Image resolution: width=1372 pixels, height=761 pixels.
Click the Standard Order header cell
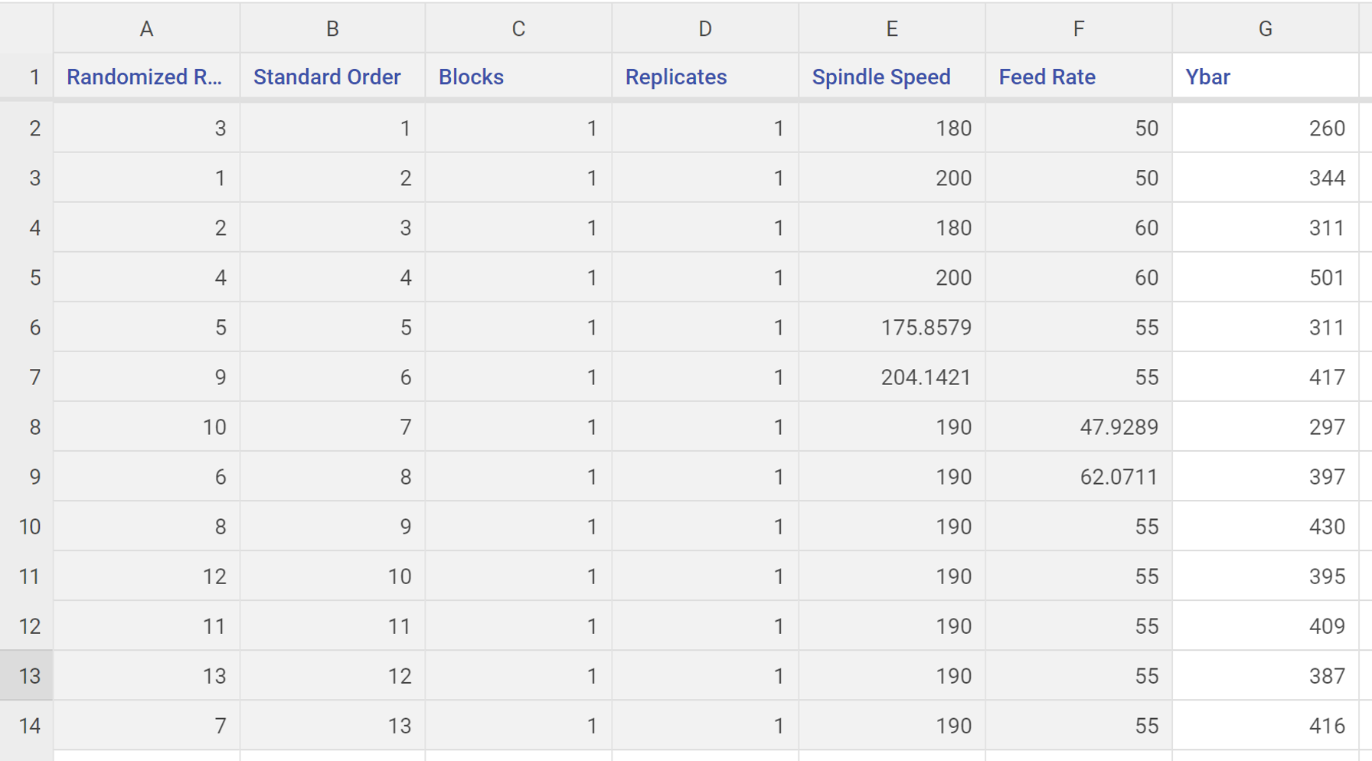(x=332, y=77)
